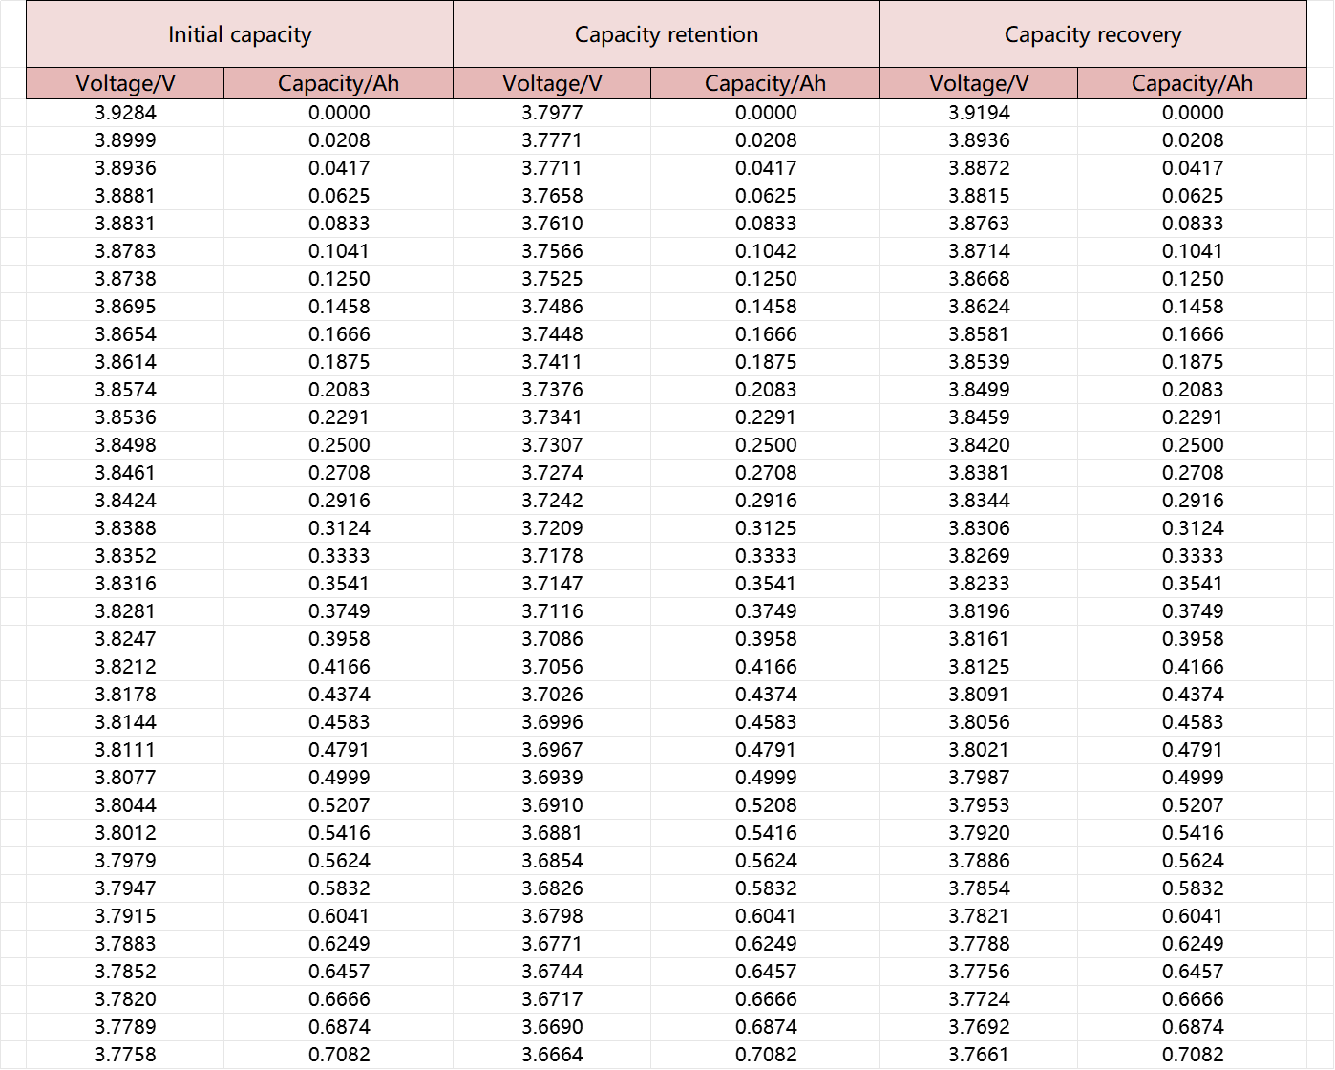Select the voltage cell 3.8881
Viewport: 1335px width, 1070px height.
click(125, 196)
